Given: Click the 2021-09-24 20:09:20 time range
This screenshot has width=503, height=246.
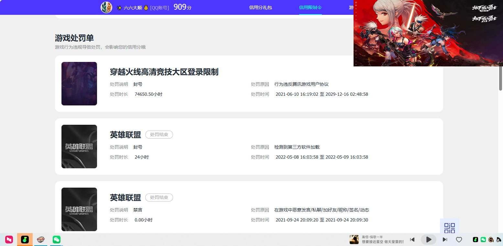Looking at the screenshot, I should 322,220.
